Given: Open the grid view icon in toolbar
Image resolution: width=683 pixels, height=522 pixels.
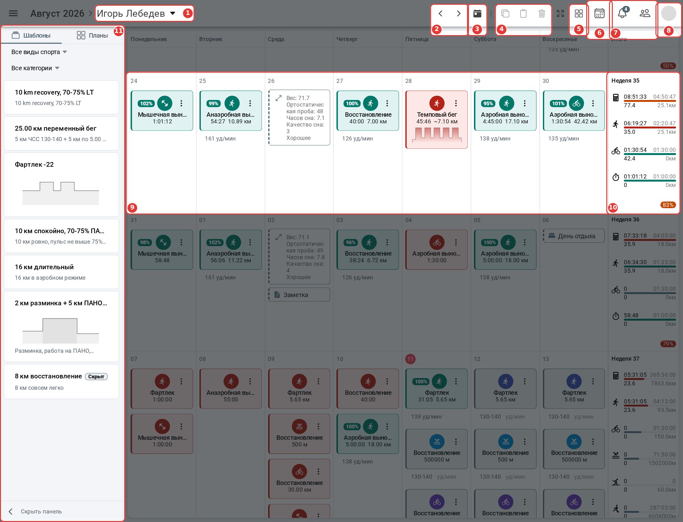Looking at the screenshot, I should (579, 13).
